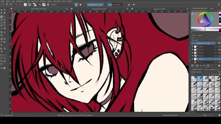Image resolution: width=221 pixels, height=124 pixels.
Task: Select the Bezier Curve tool
Action: pos(1,26)
